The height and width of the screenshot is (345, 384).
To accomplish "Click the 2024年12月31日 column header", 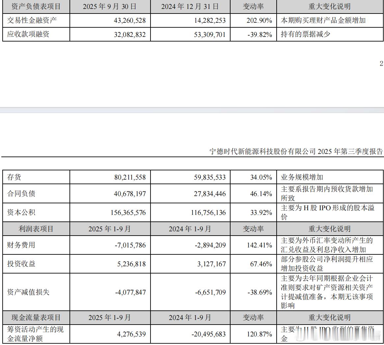I will [190, 7].
